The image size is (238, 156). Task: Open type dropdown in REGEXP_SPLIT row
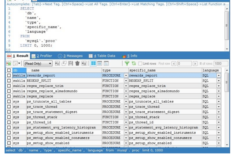(126, 81)
